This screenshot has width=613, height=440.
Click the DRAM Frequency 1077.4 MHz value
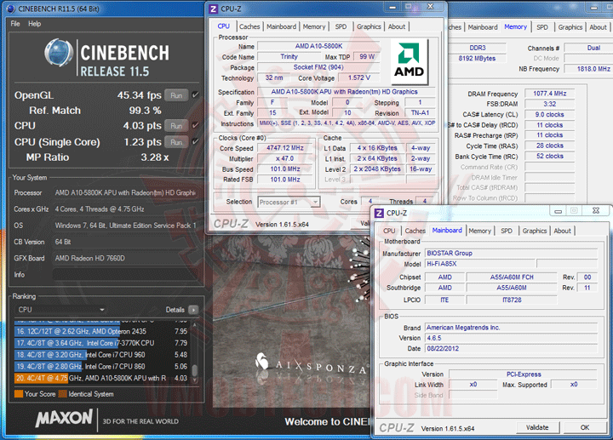coord(550,94)
